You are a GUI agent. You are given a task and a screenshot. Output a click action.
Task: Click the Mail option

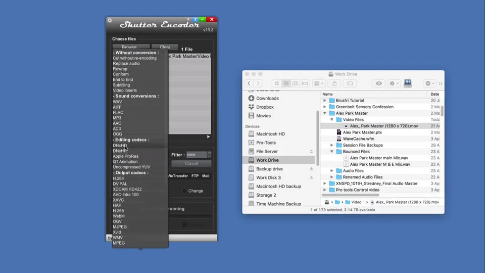tap(206, 176)
